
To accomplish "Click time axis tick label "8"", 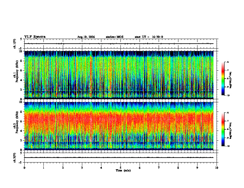I will (x=178, y=168).
